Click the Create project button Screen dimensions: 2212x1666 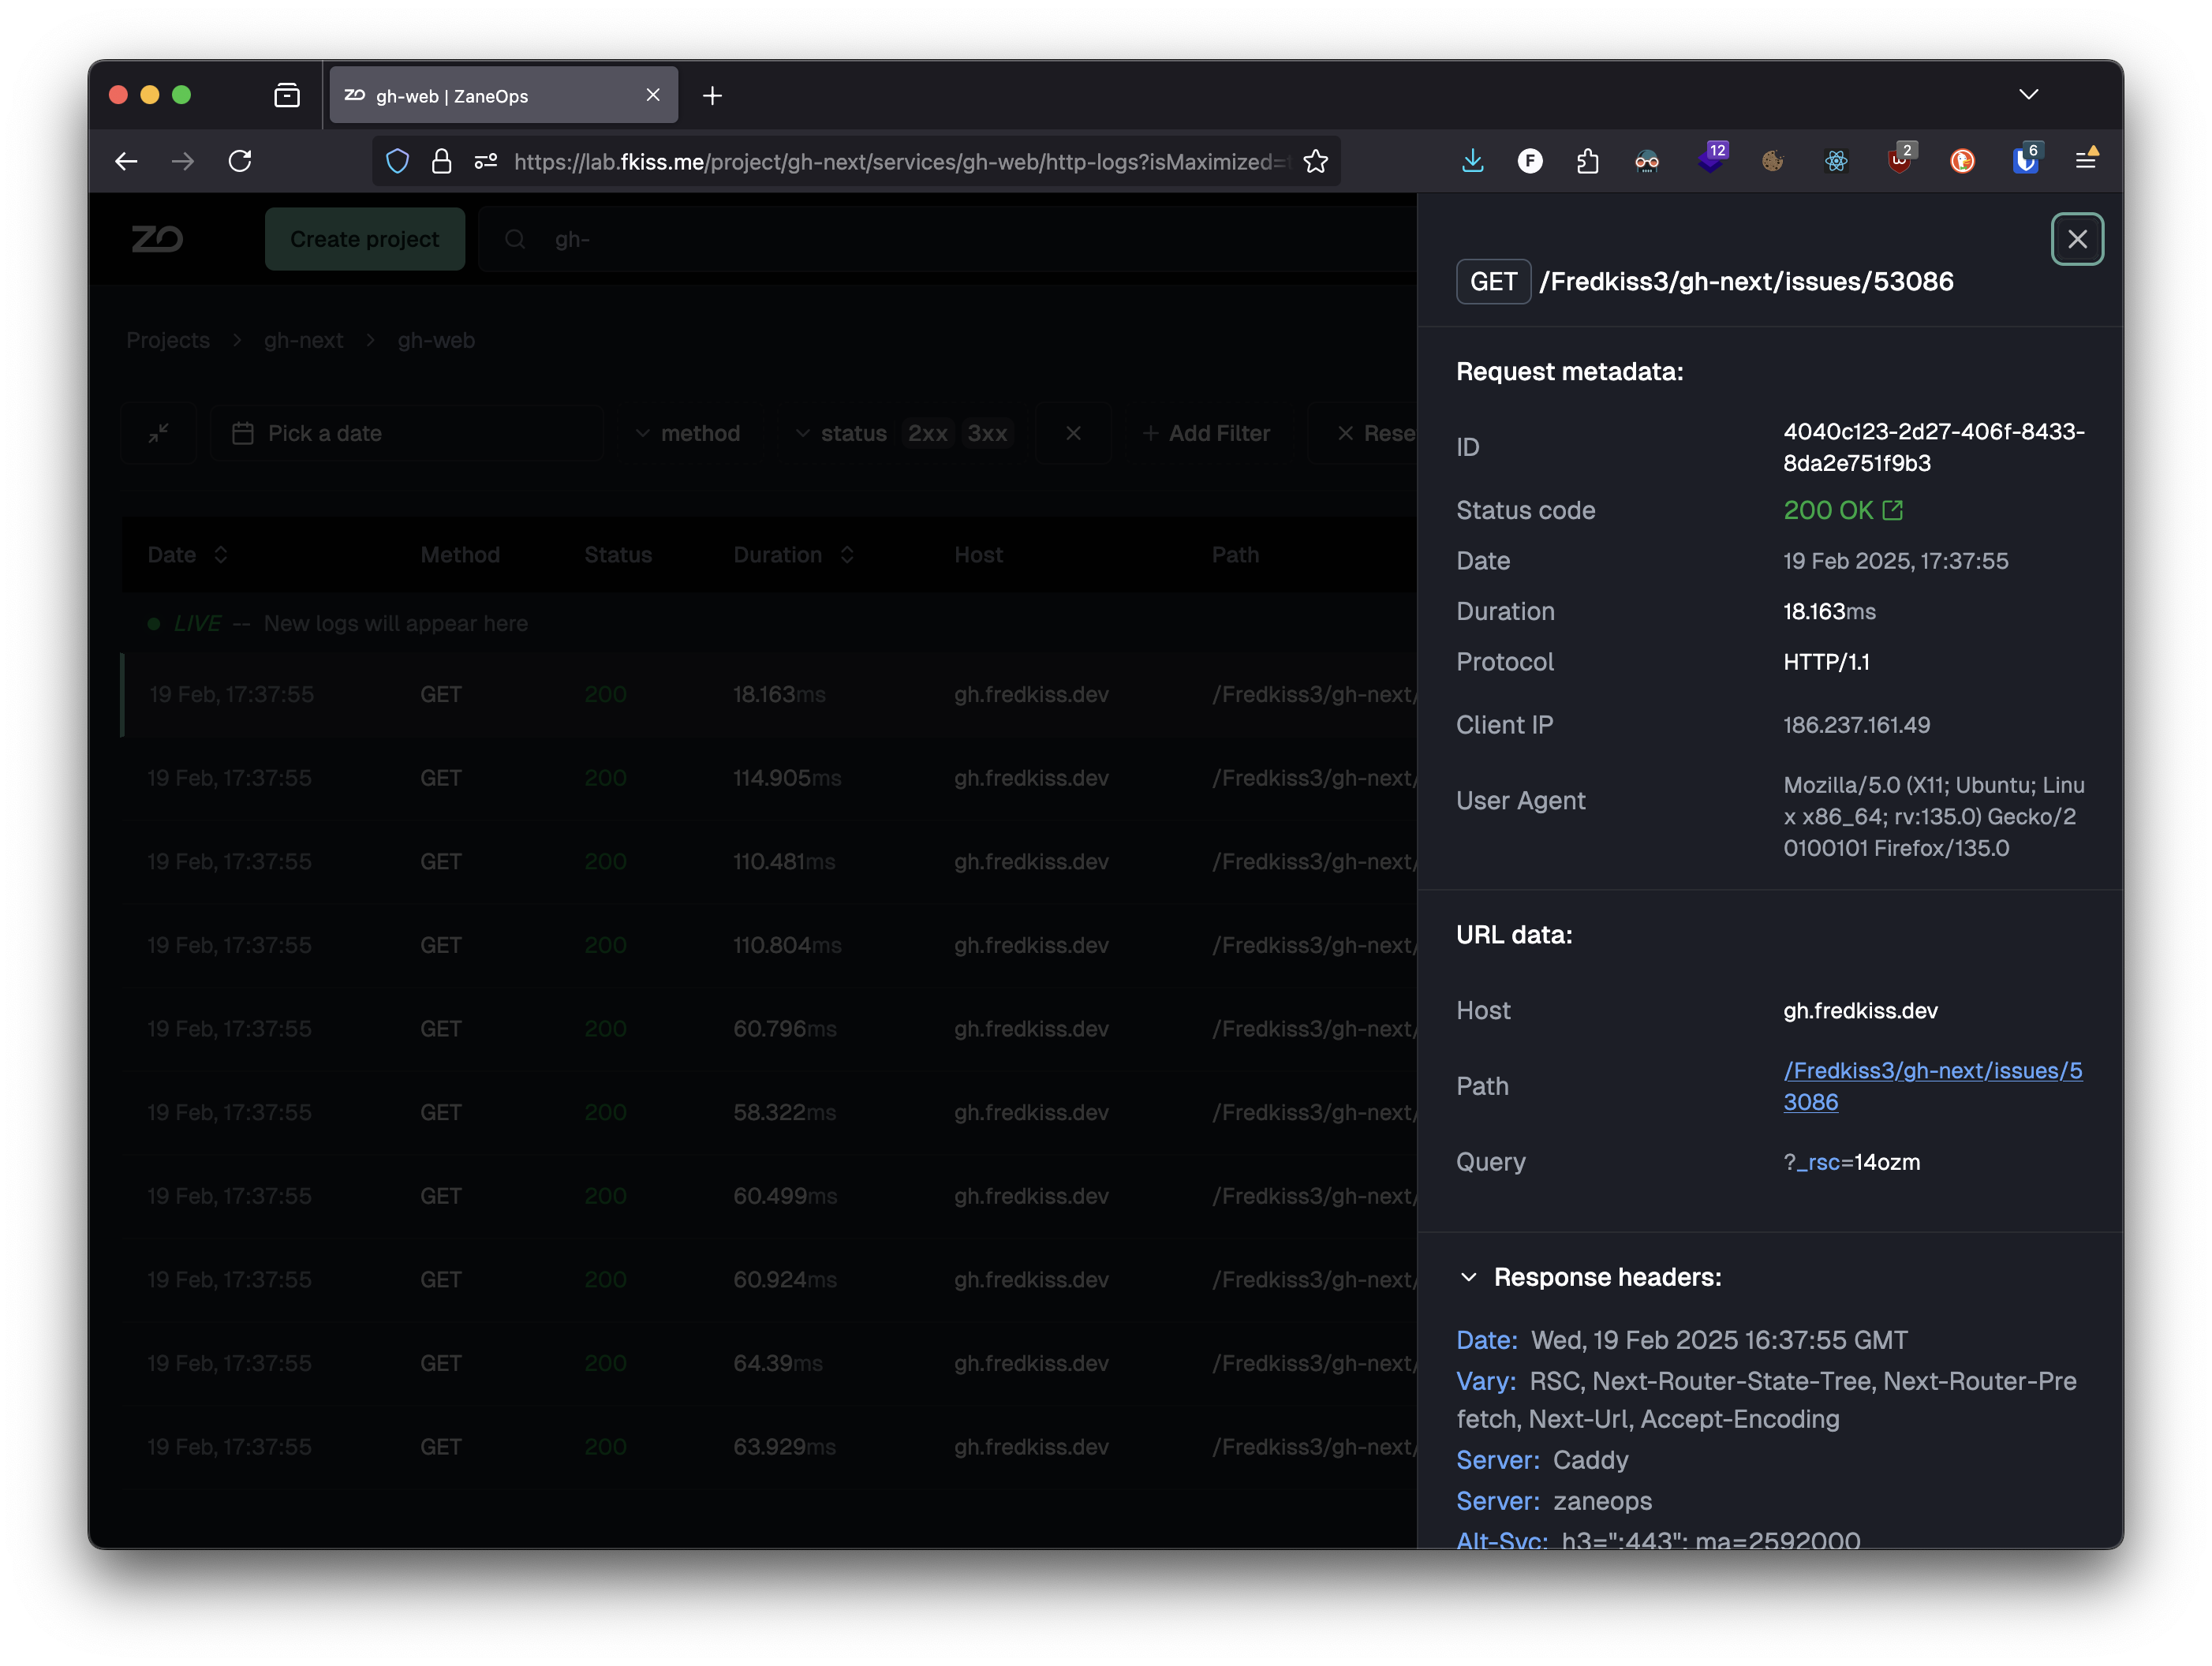(x=365, y=239)
